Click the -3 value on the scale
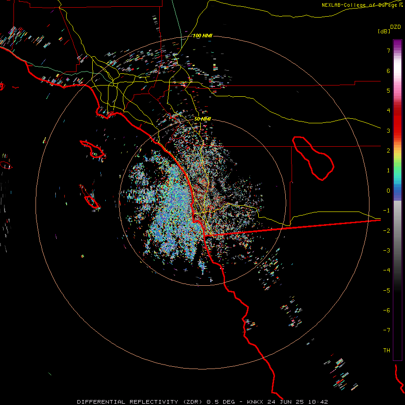 (x=387, y=251)
